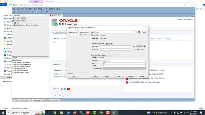Select the SID radio button

93,66
